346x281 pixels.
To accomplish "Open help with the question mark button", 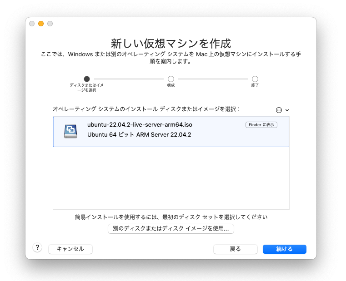I will pyautogui.click(x=38, y=247).
